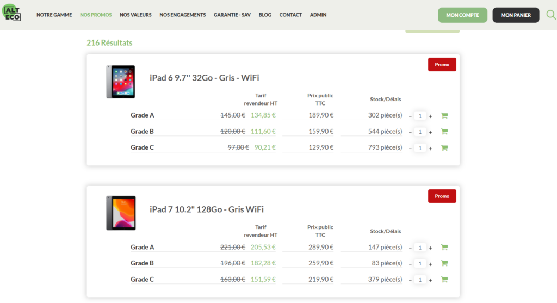Open iPad 6 9.7" 32Go Gris WiFi title
This screenshot has width=557, height=303.
point(205,77)
